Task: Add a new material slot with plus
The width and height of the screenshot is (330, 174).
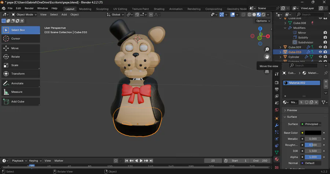Action: (326, 81)
